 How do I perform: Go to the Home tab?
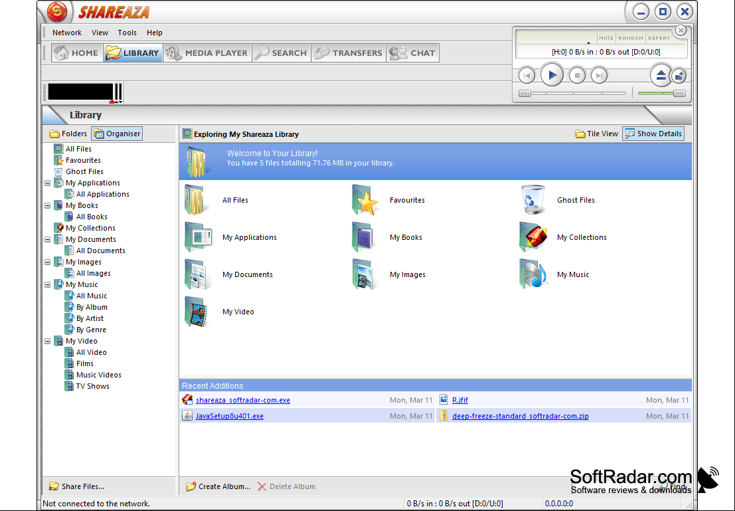(76, 52)
